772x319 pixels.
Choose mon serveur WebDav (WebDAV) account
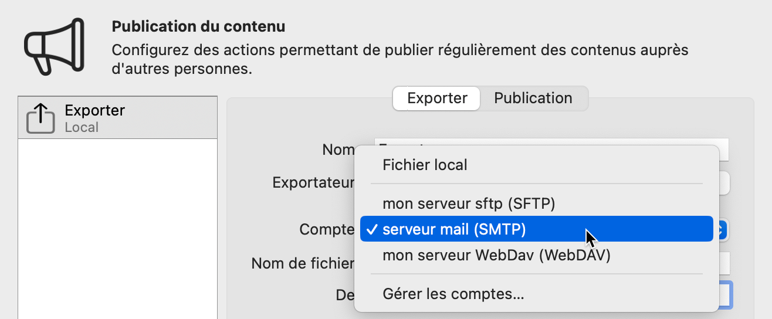[496, 256]
